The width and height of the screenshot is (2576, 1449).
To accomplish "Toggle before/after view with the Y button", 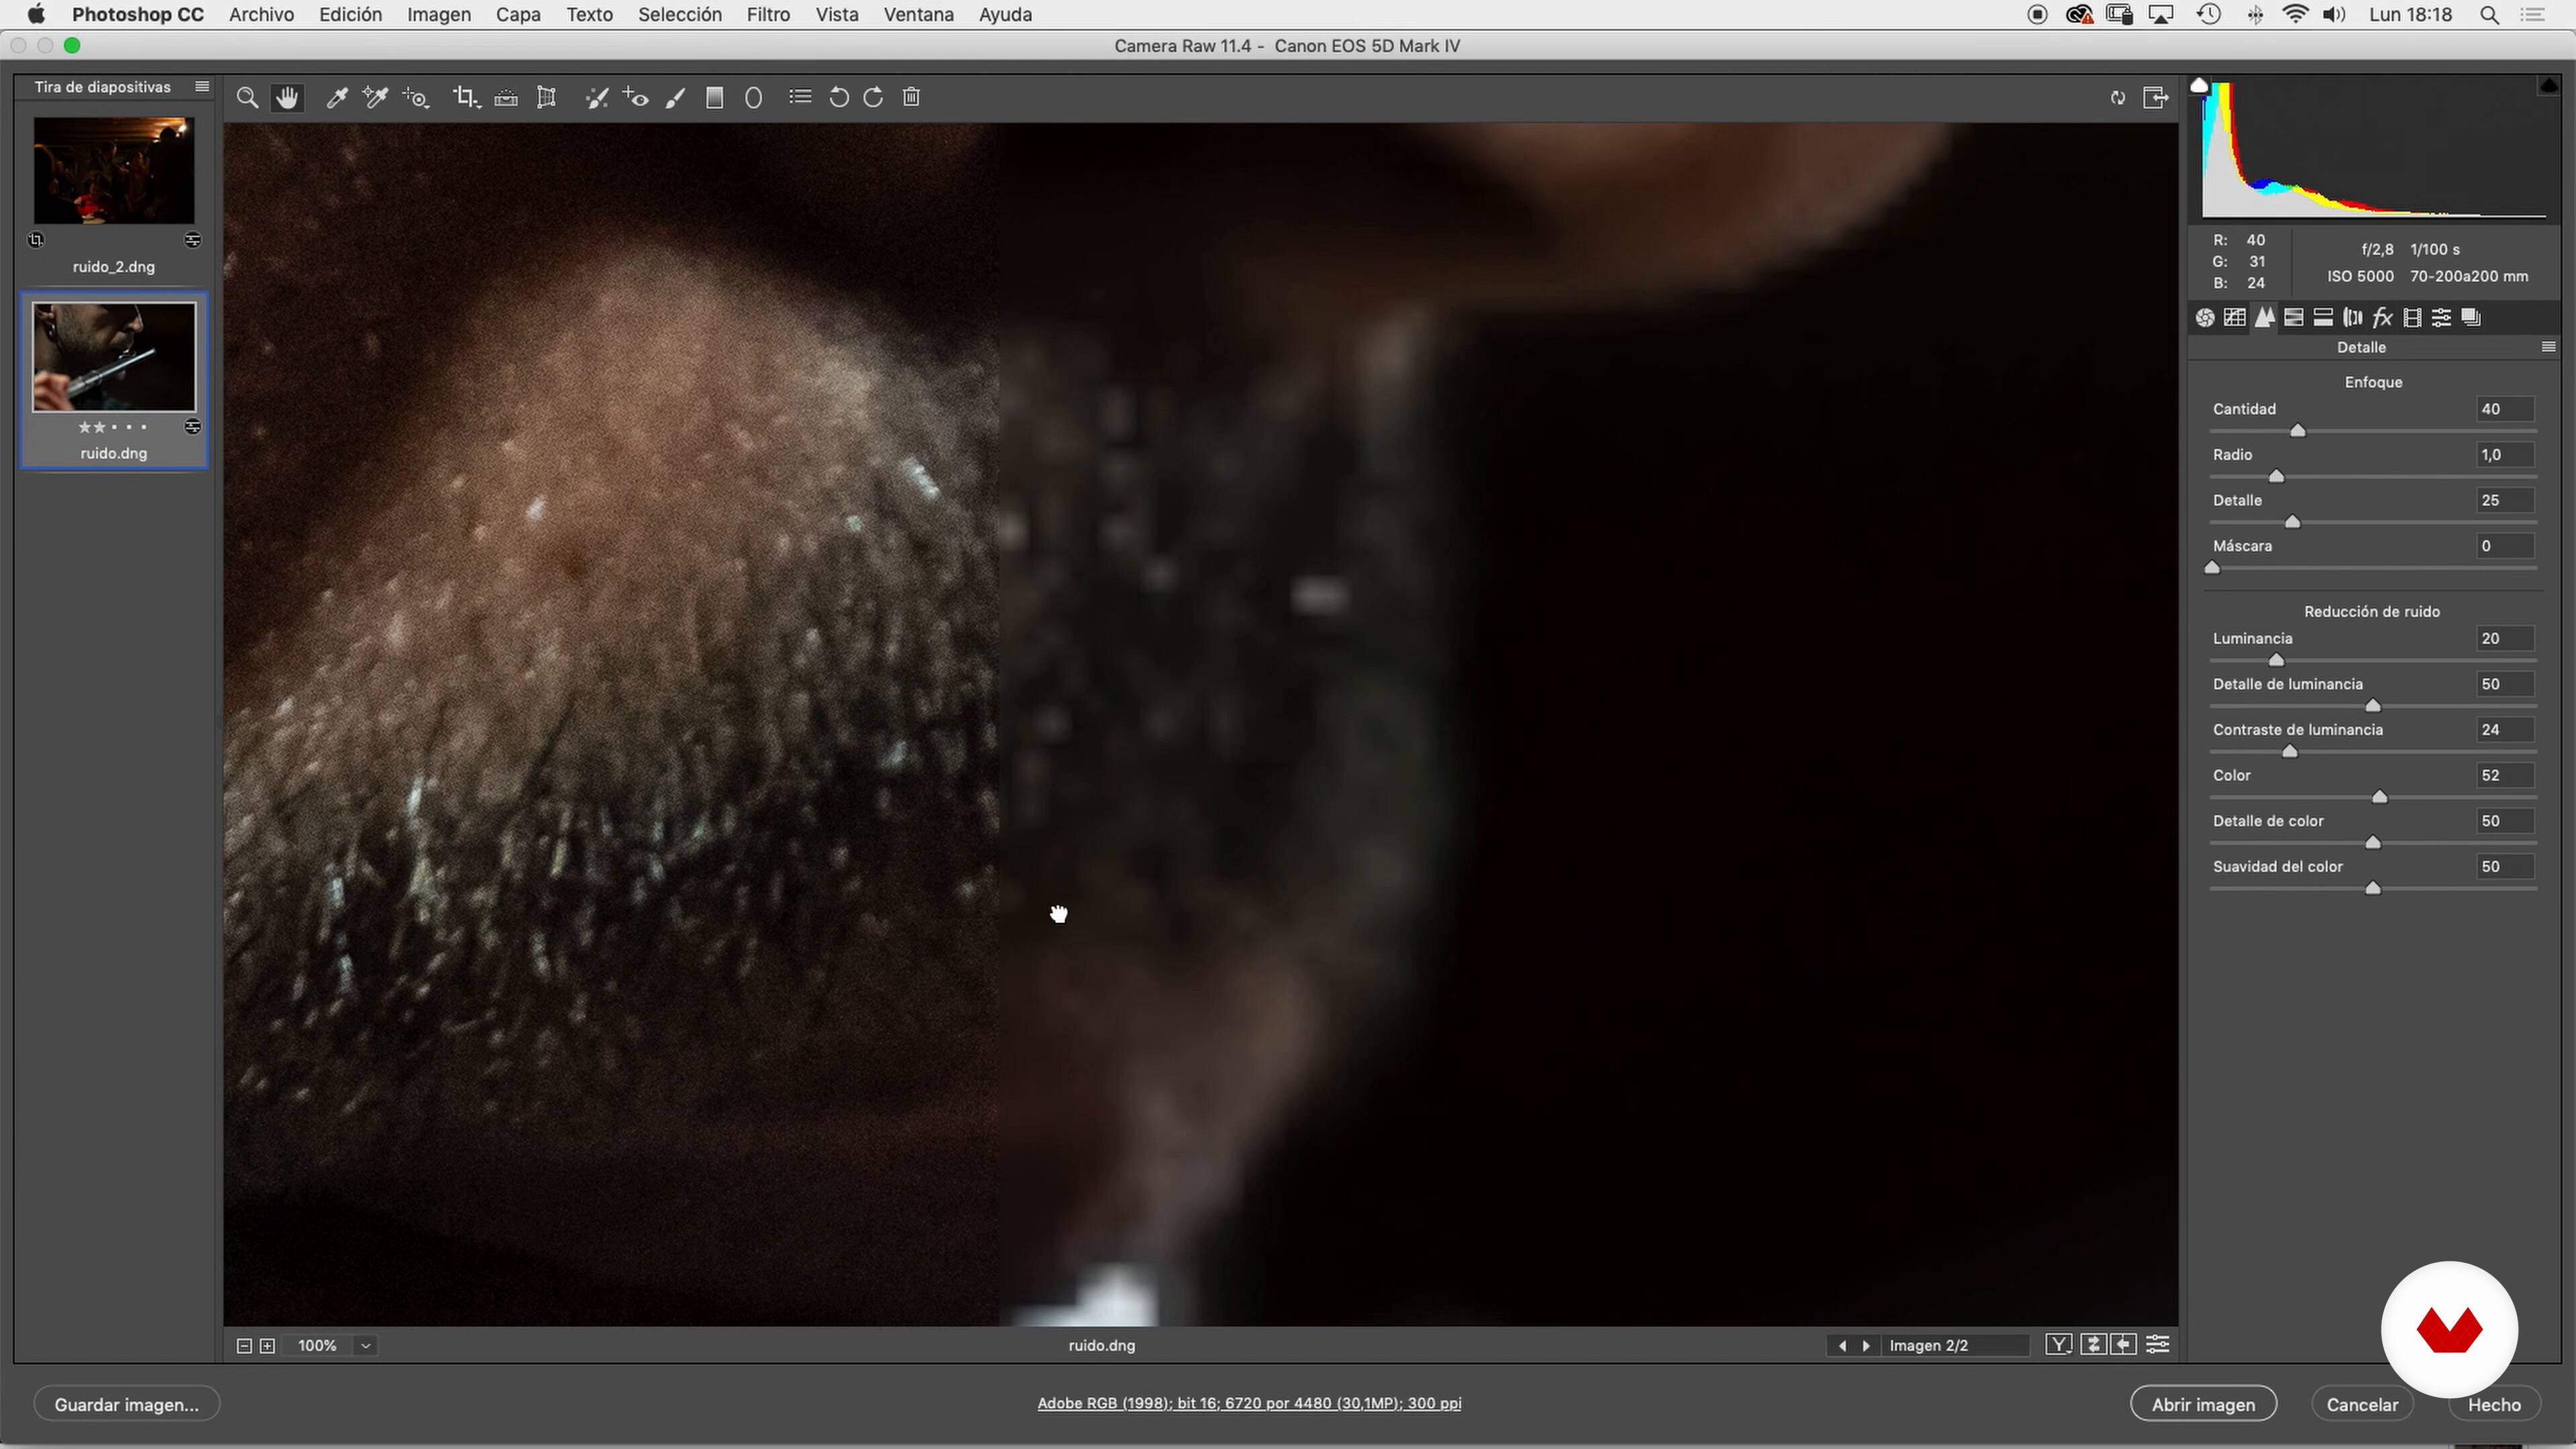I will (2058, 1345).
